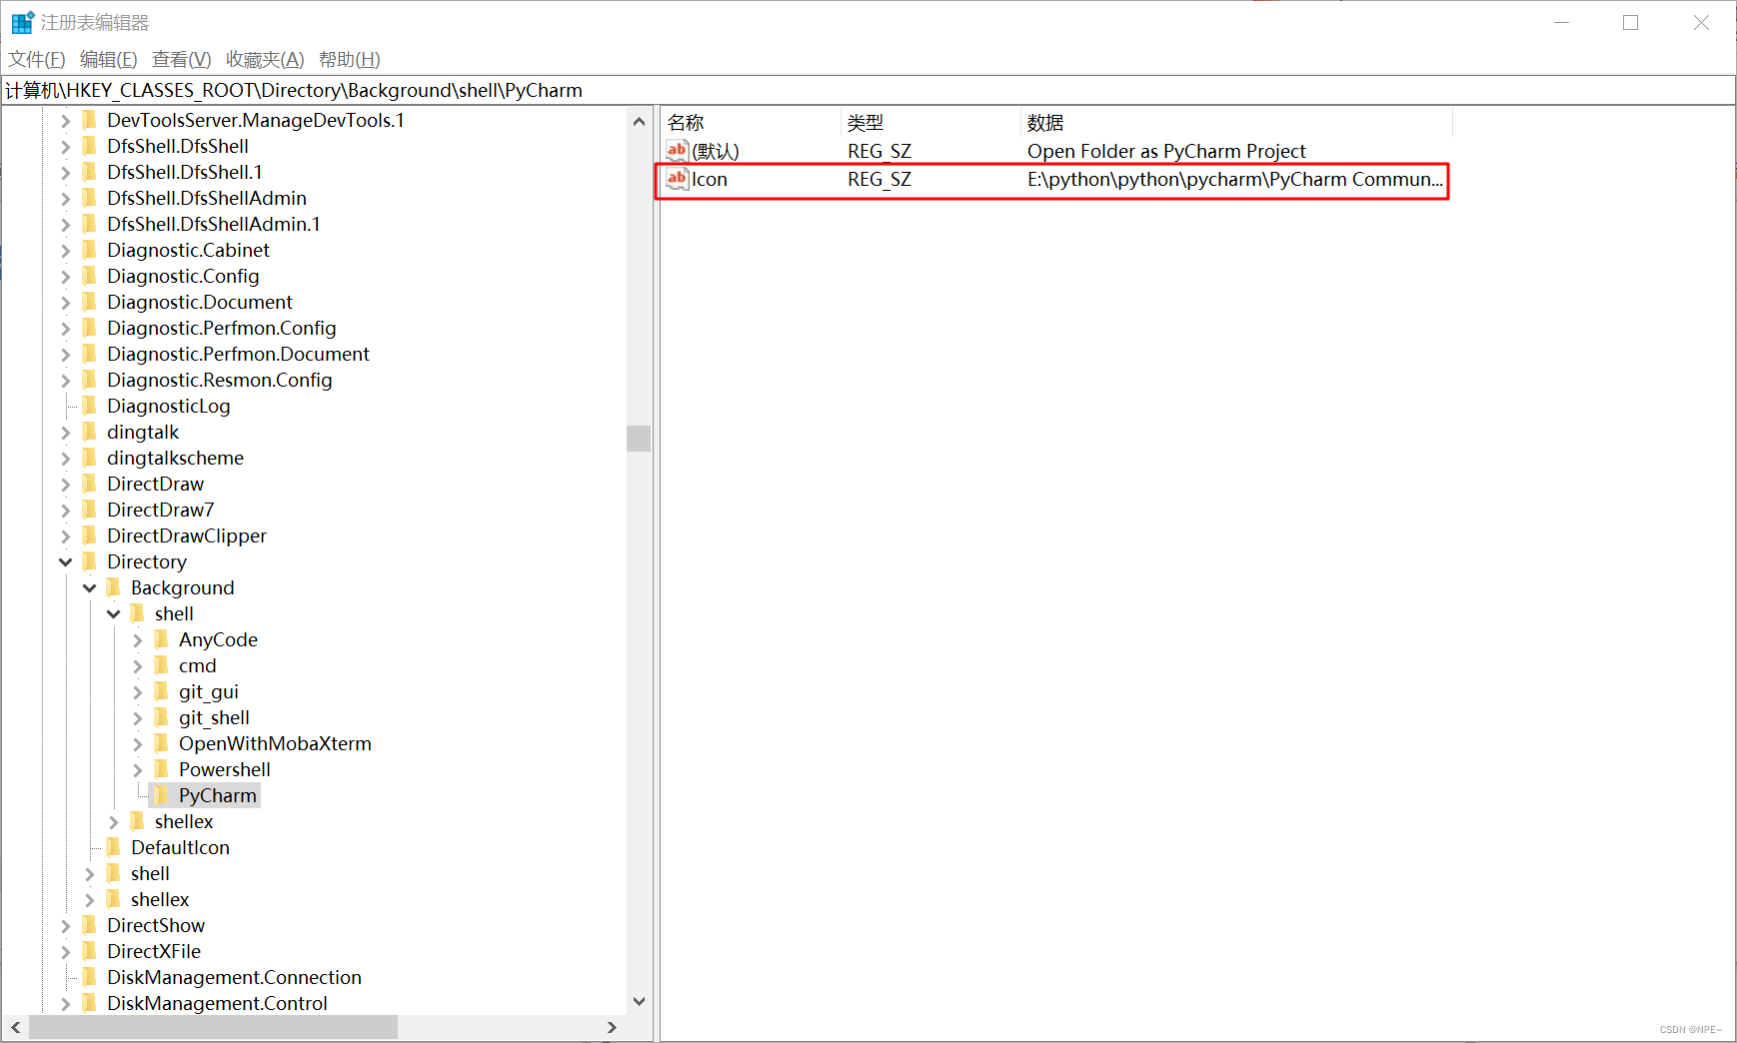This screenshot has height=1043, width=1737.
Task: Open the 文件(F) menu
Action: coord(37,59)
